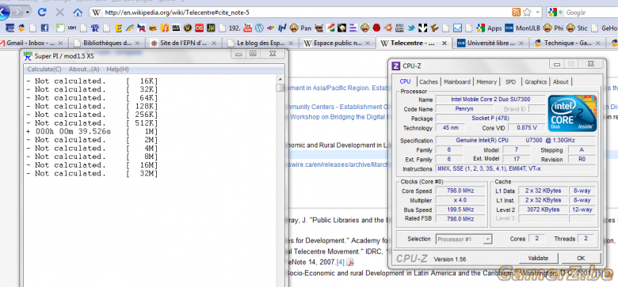Open back/forward history dropdown arrow
This screenshot has width=618, height=287.
pyautogui.click(x=27, y=13)
